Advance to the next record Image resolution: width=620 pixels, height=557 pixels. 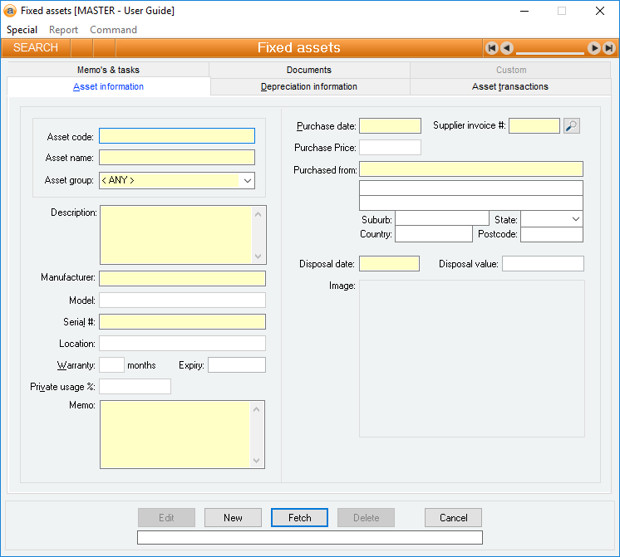[593, 48]
